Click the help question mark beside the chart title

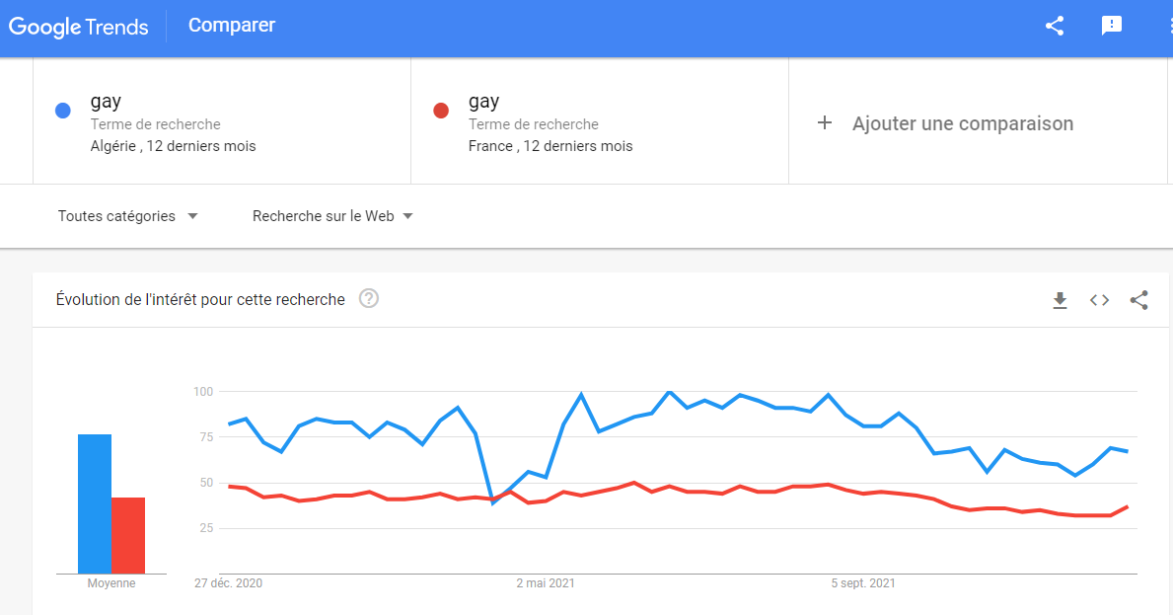pyautogui.click(x=369, y=298)
